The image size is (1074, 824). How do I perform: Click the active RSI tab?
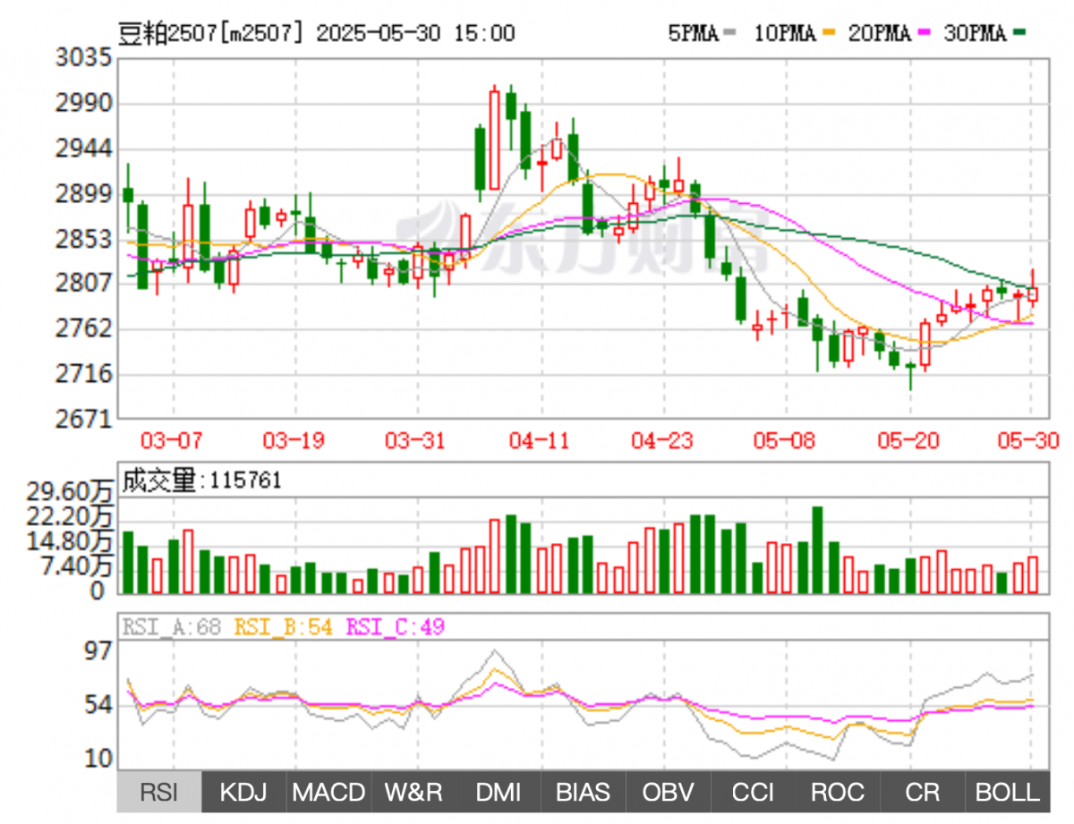159,792
